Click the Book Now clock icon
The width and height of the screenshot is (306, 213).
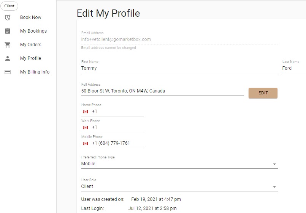[x=8, y=17]
